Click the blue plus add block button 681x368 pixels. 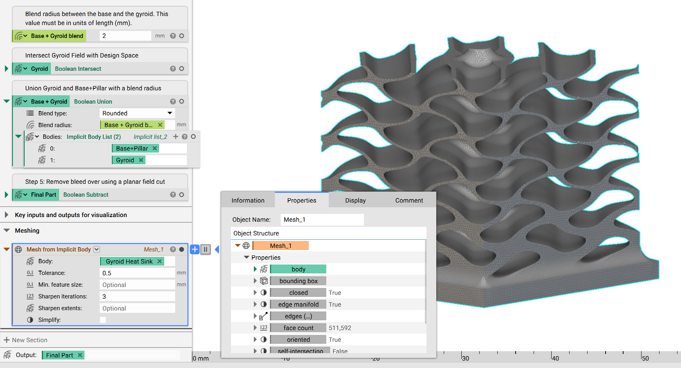[195, 249]
